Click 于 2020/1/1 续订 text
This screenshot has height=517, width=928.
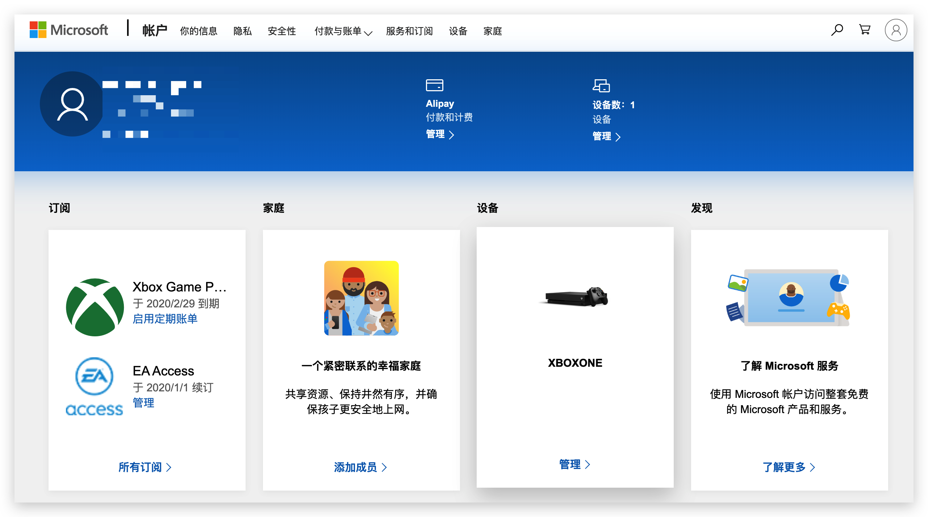tap(173, 387)
